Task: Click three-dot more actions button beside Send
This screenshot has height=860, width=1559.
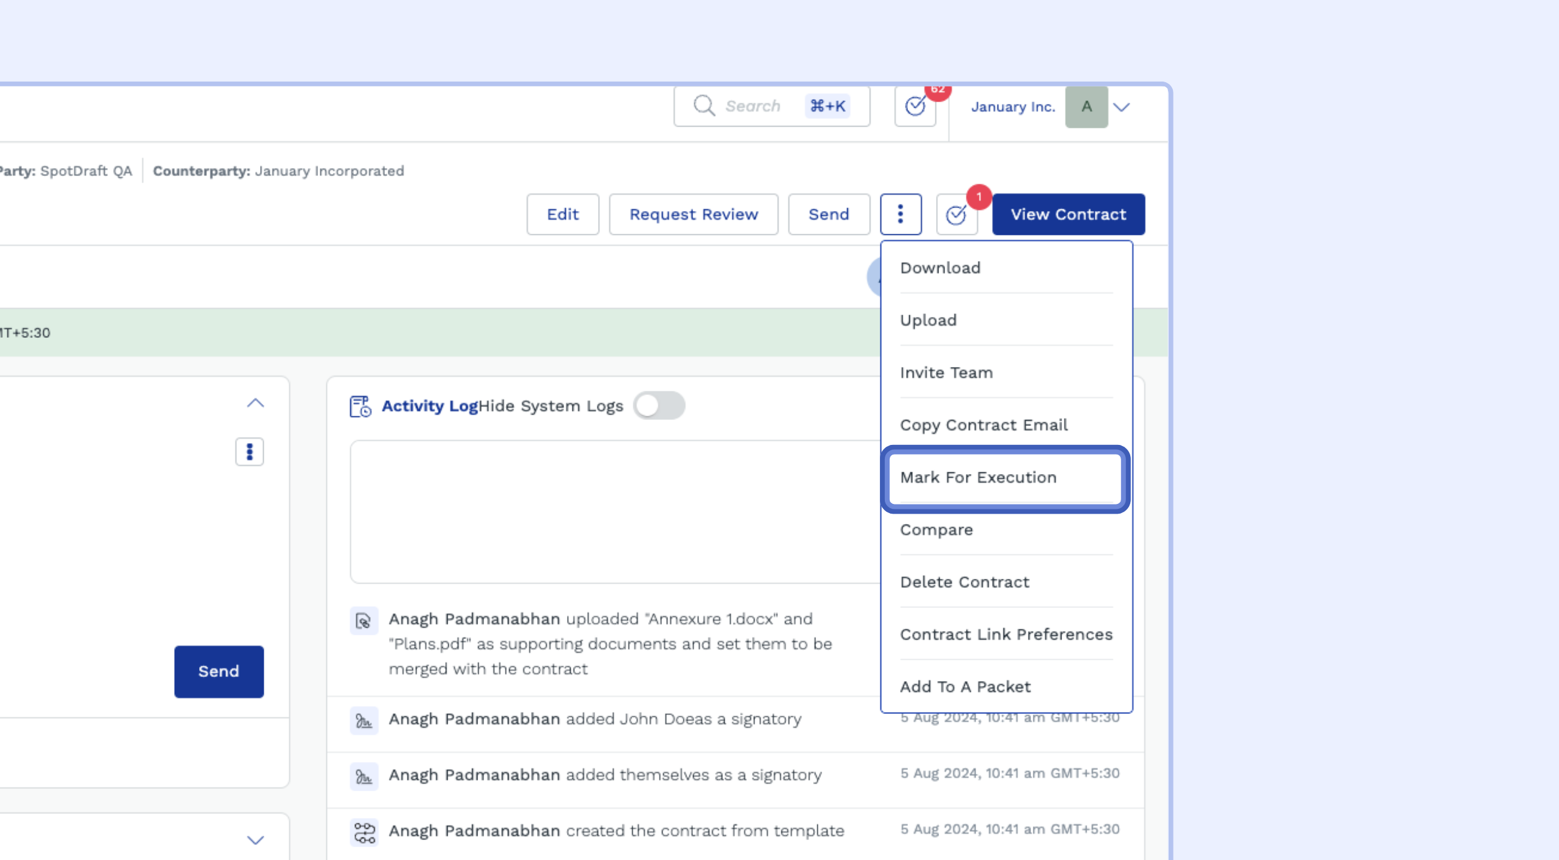Action: 900,214
